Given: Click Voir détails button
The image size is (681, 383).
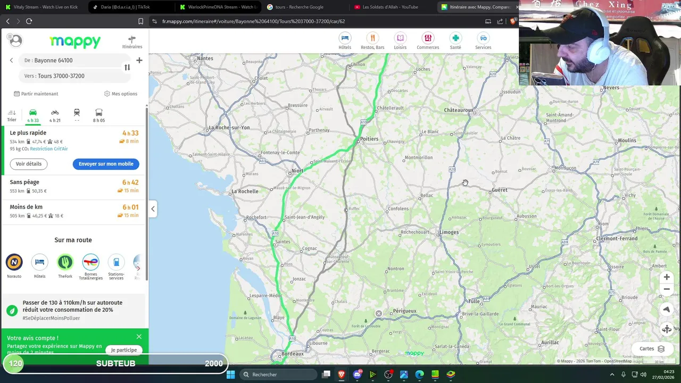Looking at the screenshot, I should click(x=29, y=164).
